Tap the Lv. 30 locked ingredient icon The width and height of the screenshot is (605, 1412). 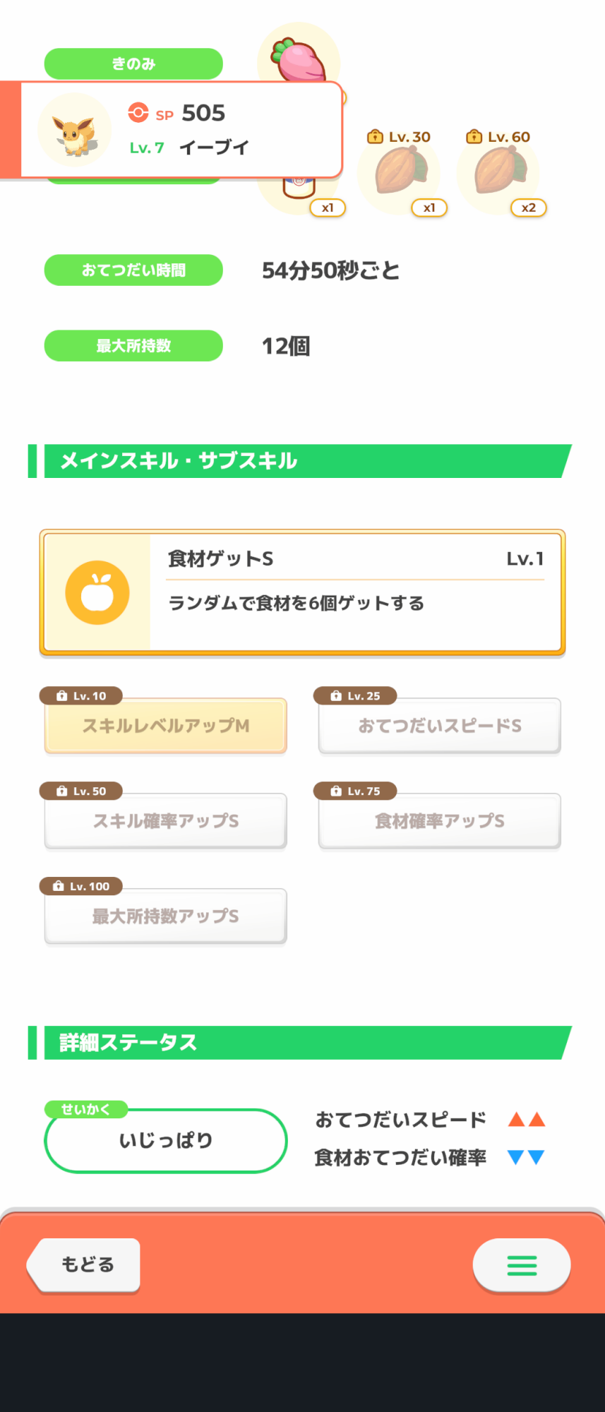pyautogui.click(x=400, y=172)
